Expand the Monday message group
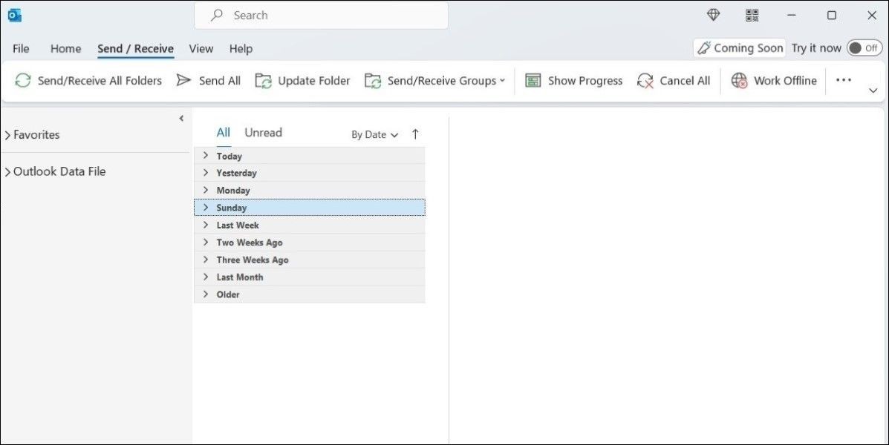889x445 pixels. tap(206, 190)
